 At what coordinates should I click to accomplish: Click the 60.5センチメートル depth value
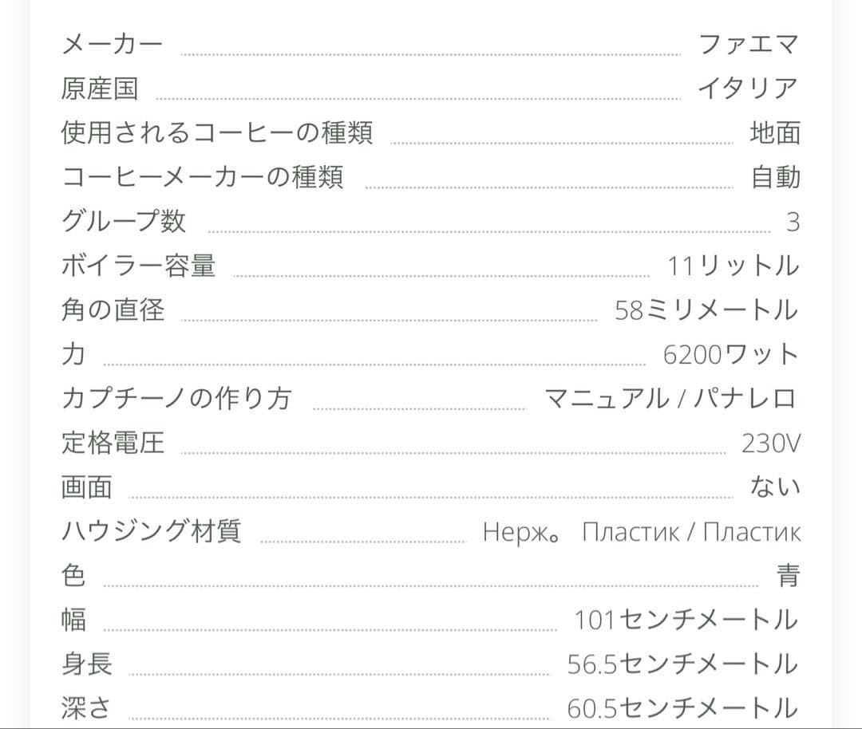(682, 708)
